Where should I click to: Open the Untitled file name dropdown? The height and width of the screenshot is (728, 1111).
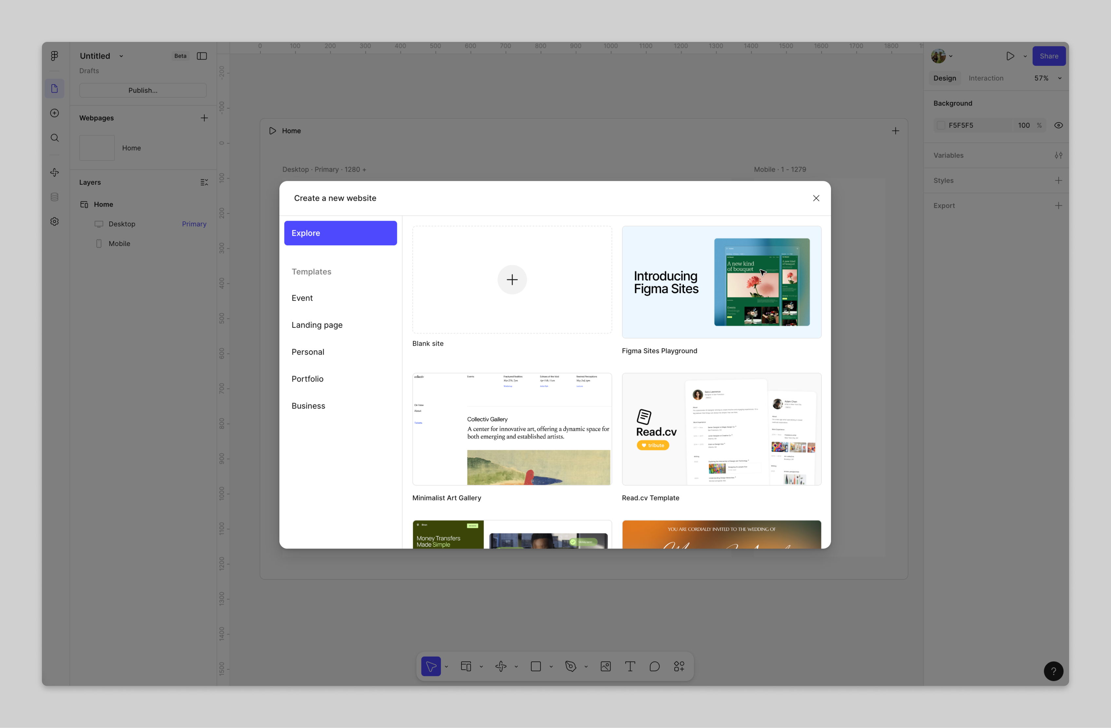coord(122,56)
